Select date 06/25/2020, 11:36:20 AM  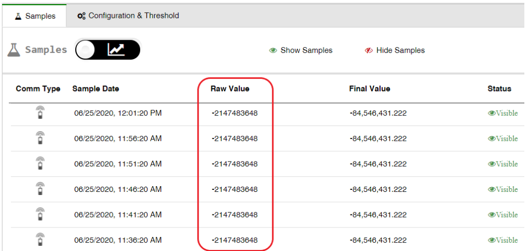click(x=118, y=240)
